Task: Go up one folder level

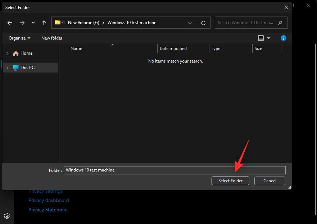Action: point(44,23)
